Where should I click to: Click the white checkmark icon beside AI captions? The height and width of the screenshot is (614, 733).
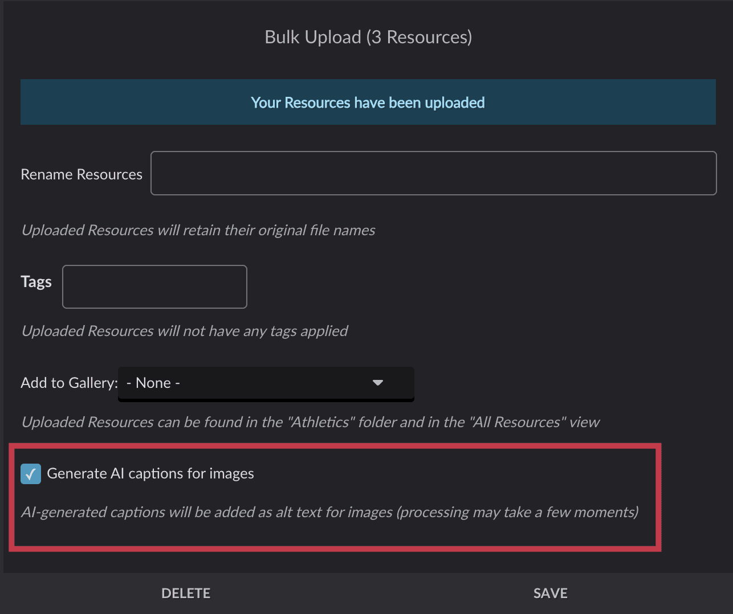[x=31, y=474]
